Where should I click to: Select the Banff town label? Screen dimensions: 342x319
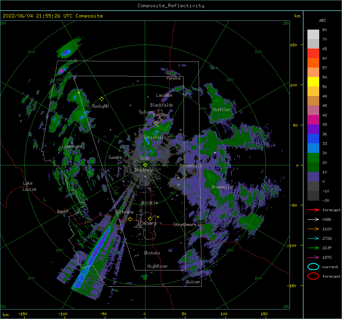63,211
